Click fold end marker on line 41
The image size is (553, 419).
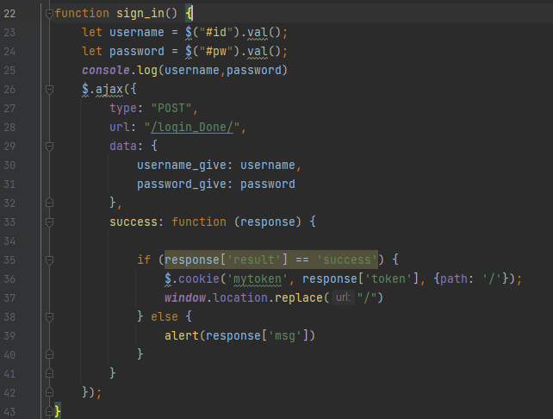coord(49,373)
